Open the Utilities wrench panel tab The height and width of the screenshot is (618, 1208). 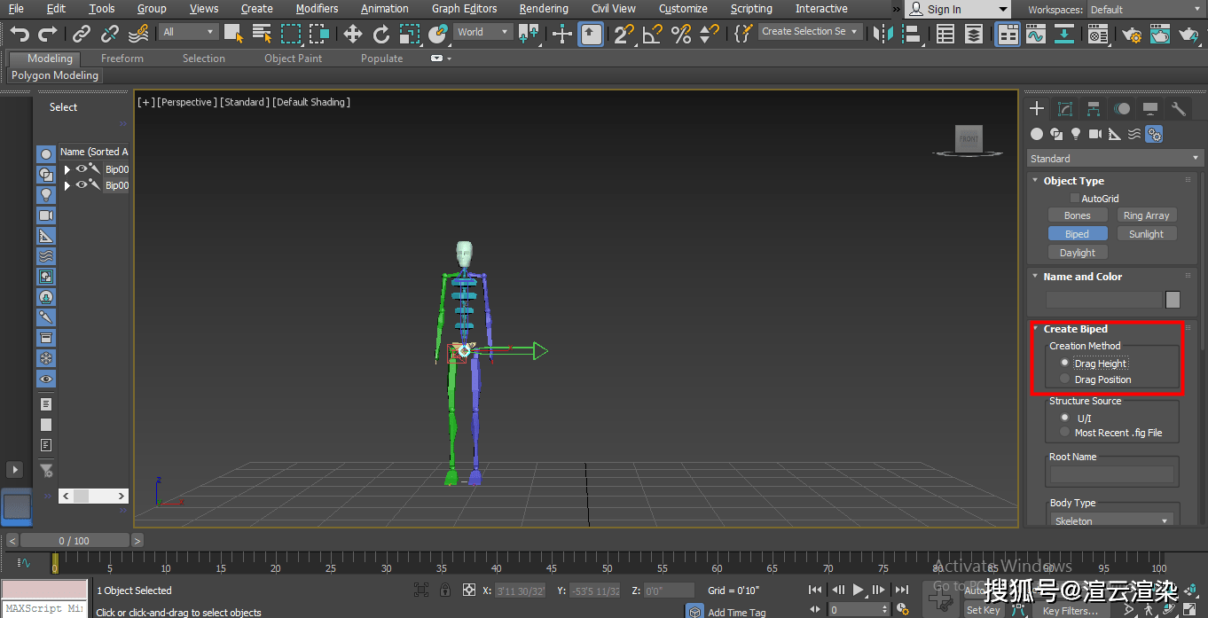tap(1179, 109)
